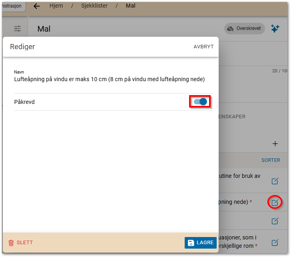
Task: Open edit icon in the row without visible text
Action: pos(275,221)
